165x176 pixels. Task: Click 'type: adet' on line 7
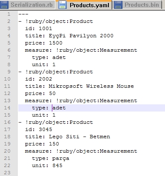pos(49,58)
